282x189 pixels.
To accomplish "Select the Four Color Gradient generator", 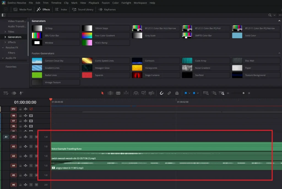I will (x=106, y=36).
